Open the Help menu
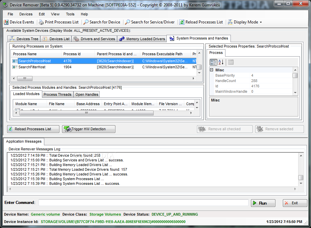The image size is (311, 228). 84,14
